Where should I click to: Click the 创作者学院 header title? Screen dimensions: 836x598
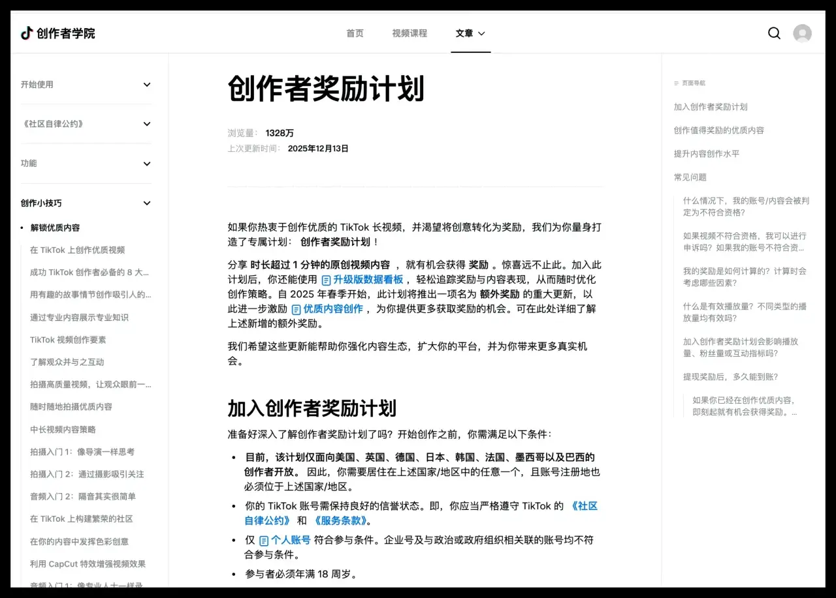pos(66,33)
